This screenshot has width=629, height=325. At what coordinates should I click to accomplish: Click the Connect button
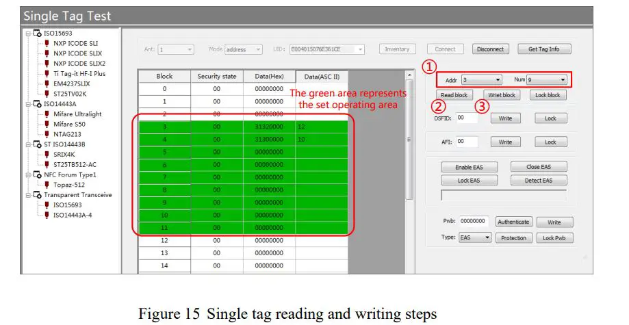(446, 49)
